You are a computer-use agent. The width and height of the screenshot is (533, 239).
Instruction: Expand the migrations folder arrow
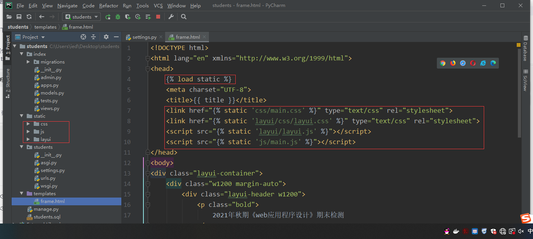(28, 62)
